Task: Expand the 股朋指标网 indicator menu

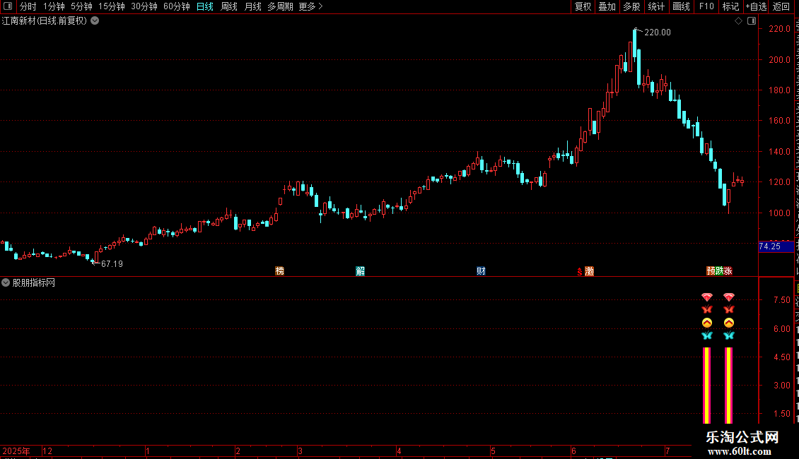Action: click(6, 282)
